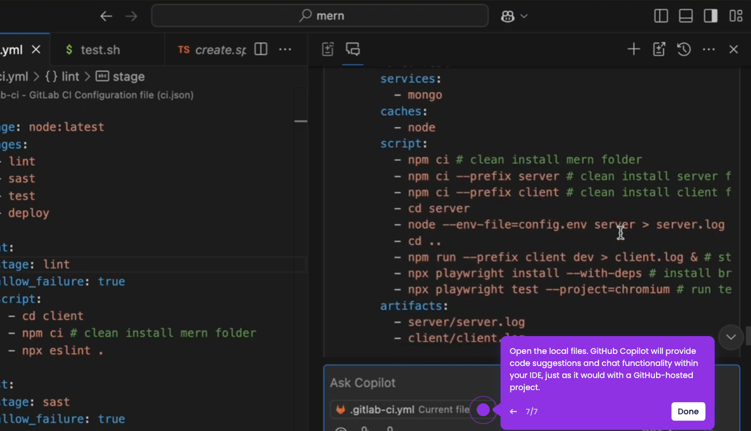This screenshot has height=431, width=751.
Task: Click the ci.yml breadcrumb segment
Action: point(14,77)
